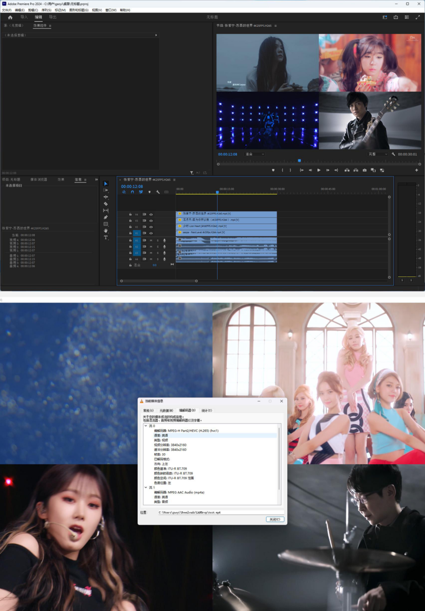
Task: Toggle linked selection in the timeline
Action: (141, 192)
